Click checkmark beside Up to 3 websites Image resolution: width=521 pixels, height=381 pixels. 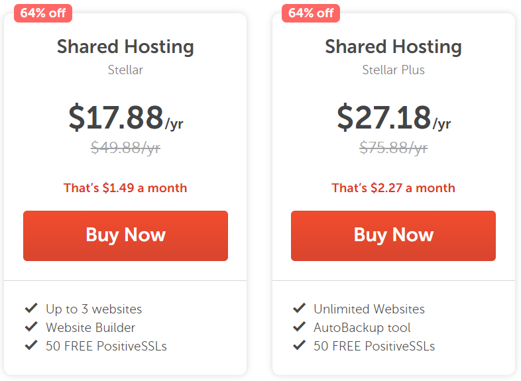(31, 308)
